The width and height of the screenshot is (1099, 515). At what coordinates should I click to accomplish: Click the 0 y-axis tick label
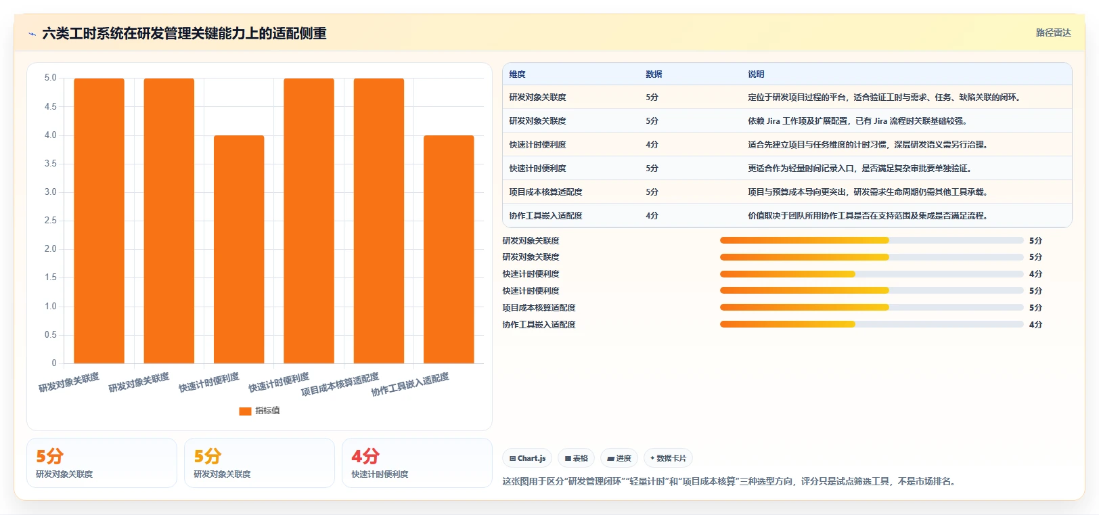54,363
